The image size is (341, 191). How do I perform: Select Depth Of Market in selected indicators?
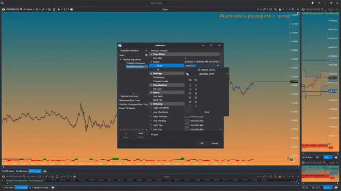click(127, 108)
